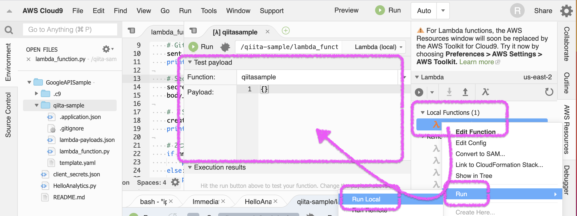Open lambda_function.py in qiita-sample tree

click(x=84, y=151)
